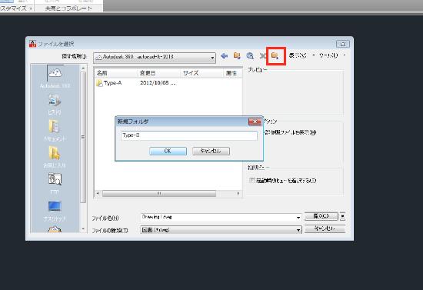The image size is (423, 290).
Task: Click the Up one level folder icon
Action: [237, 56]
